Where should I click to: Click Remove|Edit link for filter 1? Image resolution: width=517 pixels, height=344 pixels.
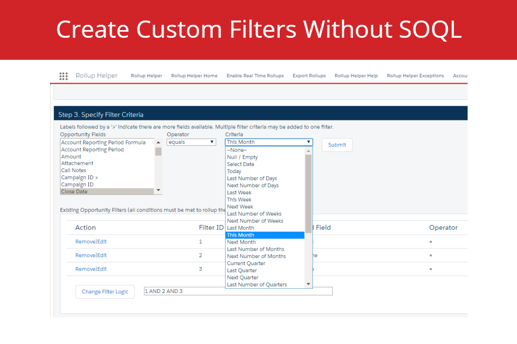[x=91, y=242]
